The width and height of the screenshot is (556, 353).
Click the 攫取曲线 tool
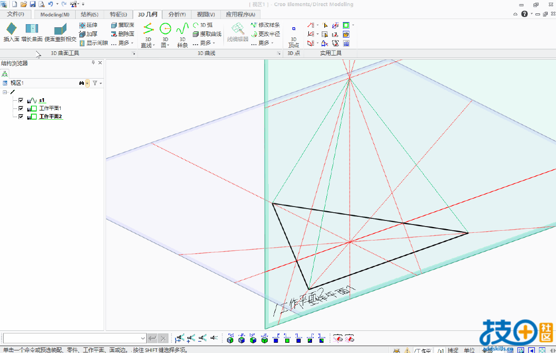[x=207, y=34]
